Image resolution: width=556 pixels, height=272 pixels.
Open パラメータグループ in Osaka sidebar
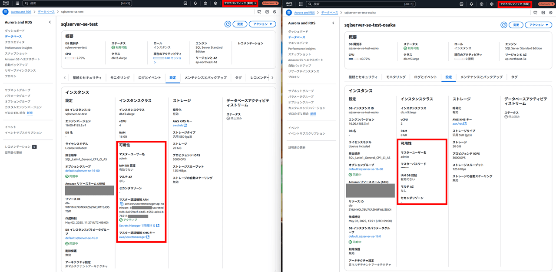pyautogui.click(x=301, y=96)
